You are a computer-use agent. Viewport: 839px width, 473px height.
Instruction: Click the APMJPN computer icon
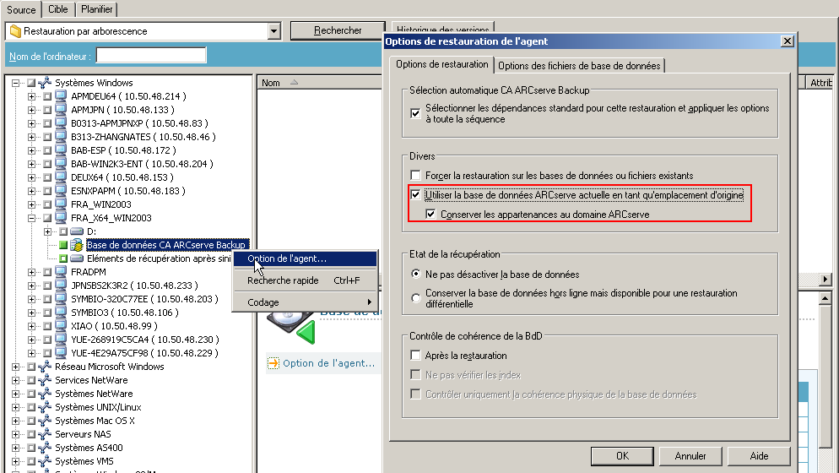pos(61,110)
